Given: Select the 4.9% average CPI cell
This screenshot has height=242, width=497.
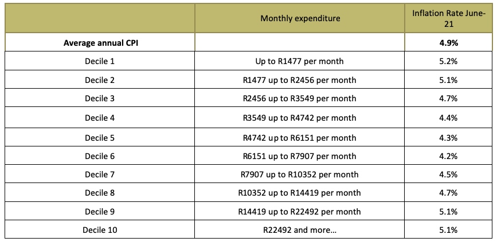Looking at the screenshot, I should click(448, 43).
